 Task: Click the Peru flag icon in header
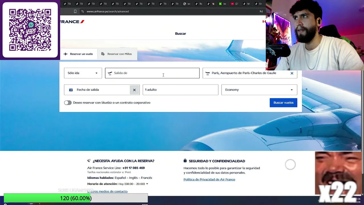point(264,21)
